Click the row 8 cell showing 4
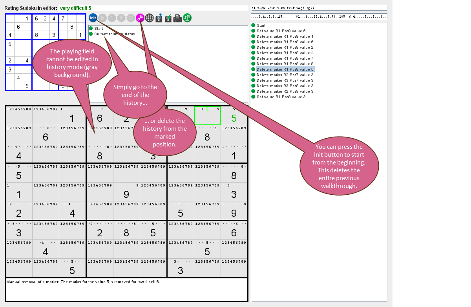The height and width of the screenshot is (307, 471). (46, 250)
